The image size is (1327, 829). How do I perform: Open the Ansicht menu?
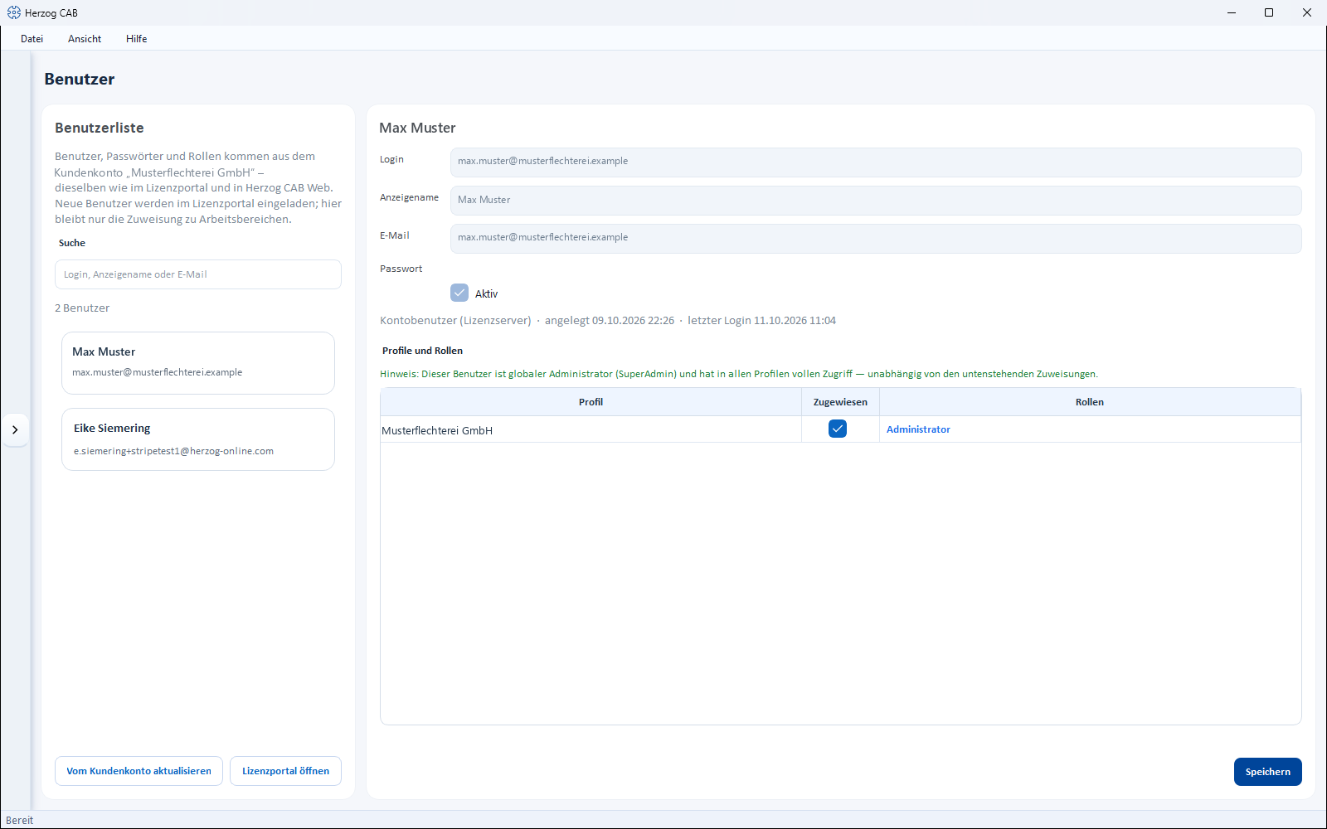point(85,39)
